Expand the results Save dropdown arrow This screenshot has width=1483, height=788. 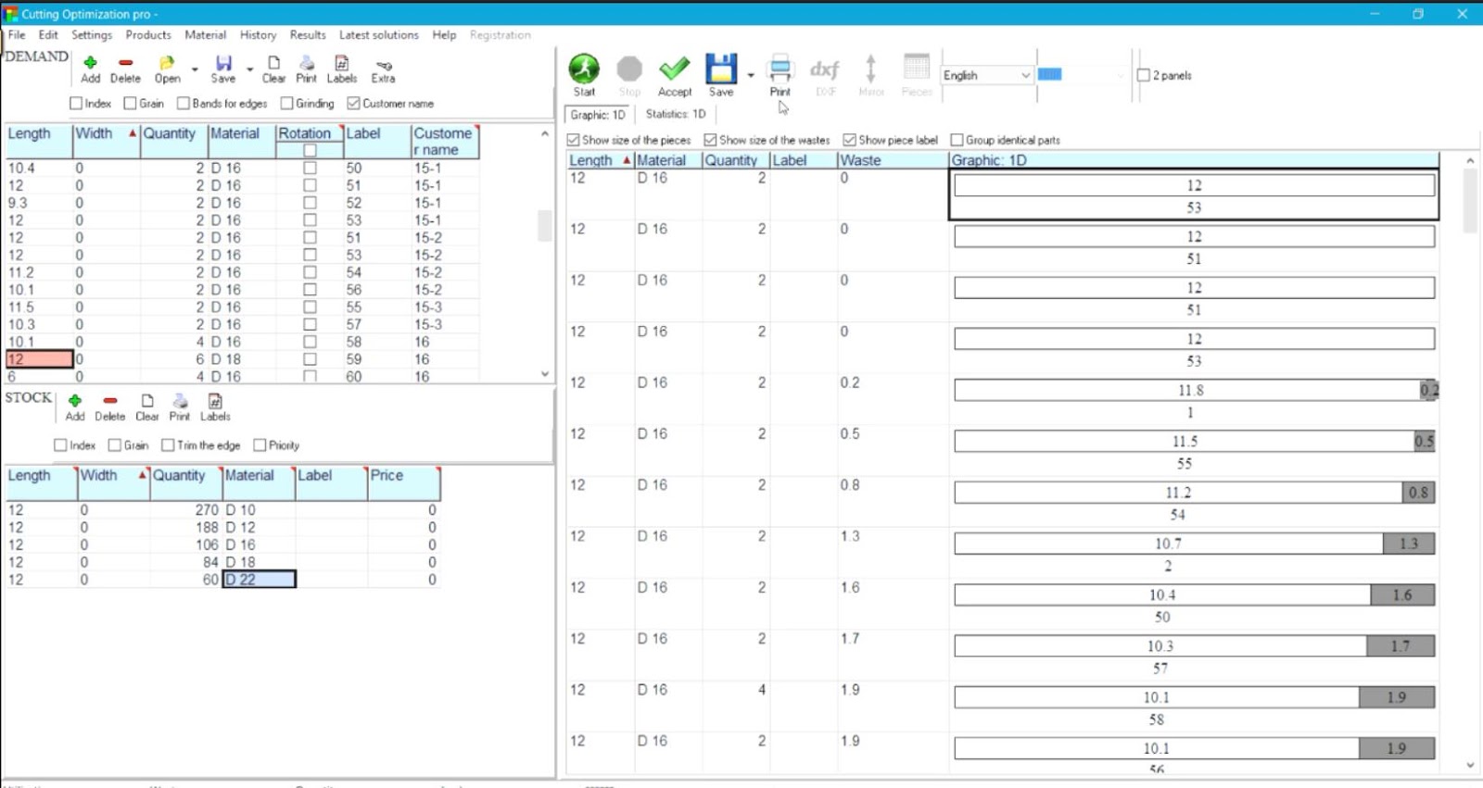(x=750, y=75)
